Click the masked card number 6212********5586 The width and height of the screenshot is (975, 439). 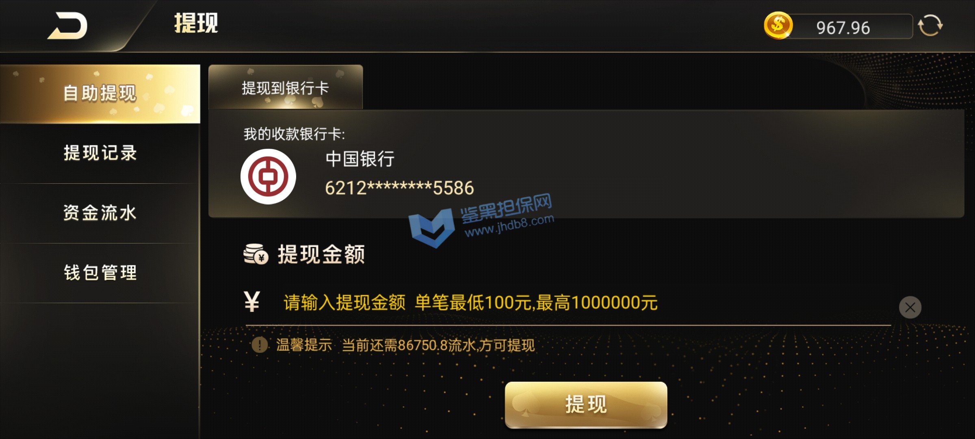pyautogui.click(x=399, y=188)
